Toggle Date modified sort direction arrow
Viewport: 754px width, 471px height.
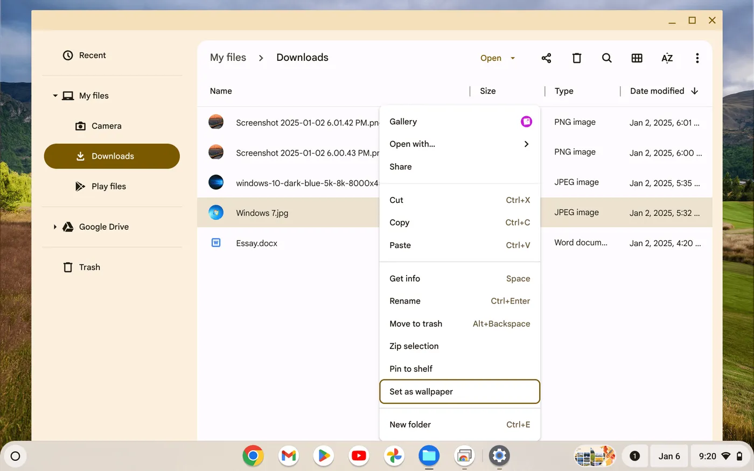[695, 91]
